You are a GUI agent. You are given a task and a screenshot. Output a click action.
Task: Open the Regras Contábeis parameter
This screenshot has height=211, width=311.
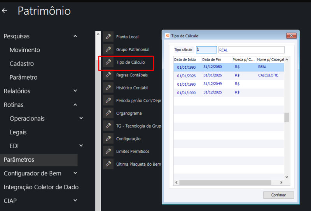coord(132,75)
